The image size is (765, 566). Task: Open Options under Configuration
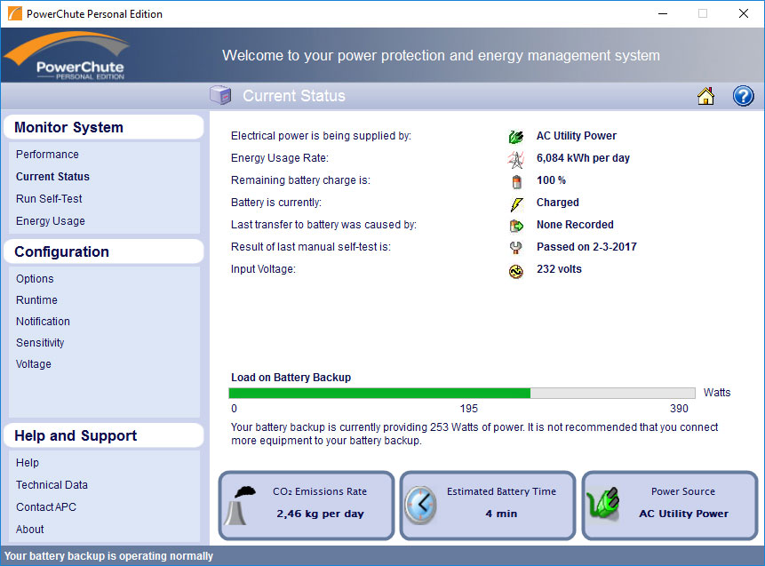pos(35,279)
